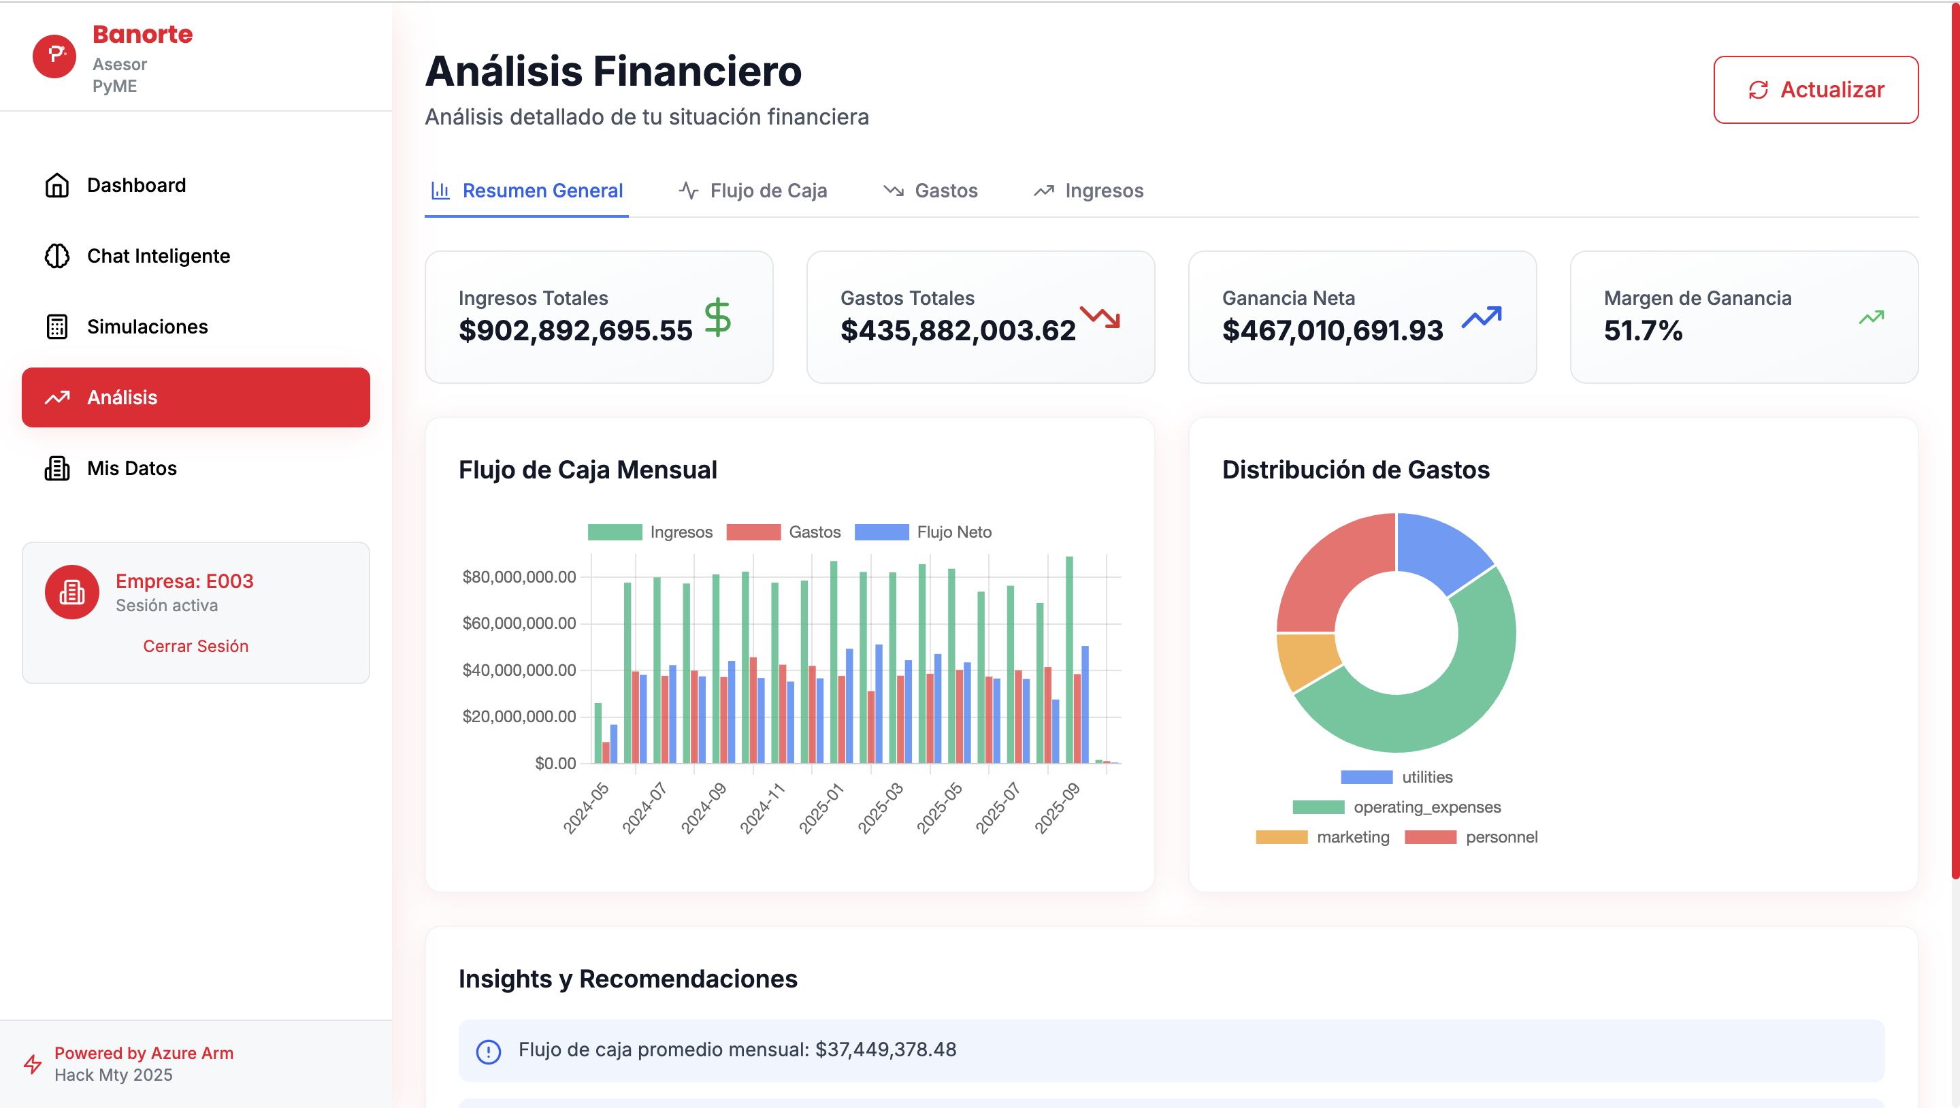Click the Empresa E003 red building icon
Screen dimensions: 1960x1108
(x=72, y=591)
